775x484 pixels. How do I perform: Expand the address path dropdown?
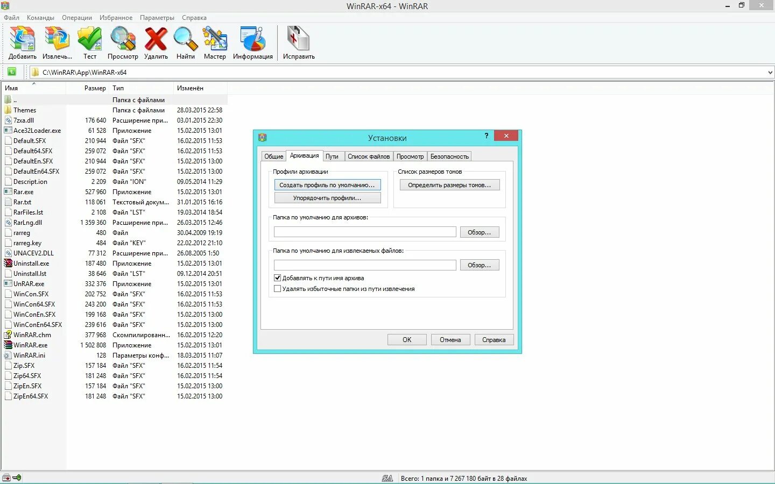[770, 72]
